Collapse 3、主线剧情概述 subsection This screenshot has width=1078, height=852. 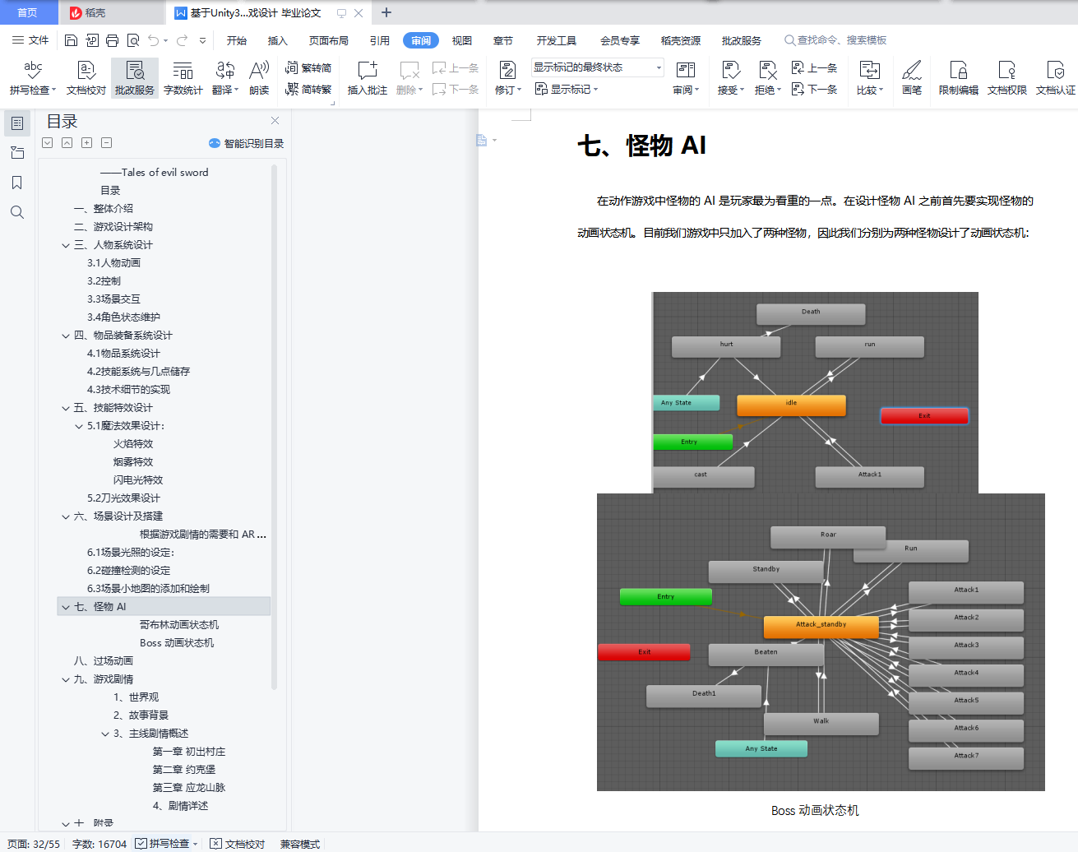[x=105, y=734]
